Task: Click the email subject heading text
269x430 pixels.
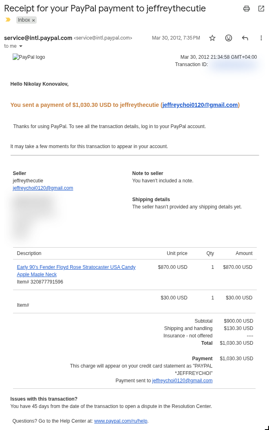Action: pyautogui.click(x=105, y=9)
